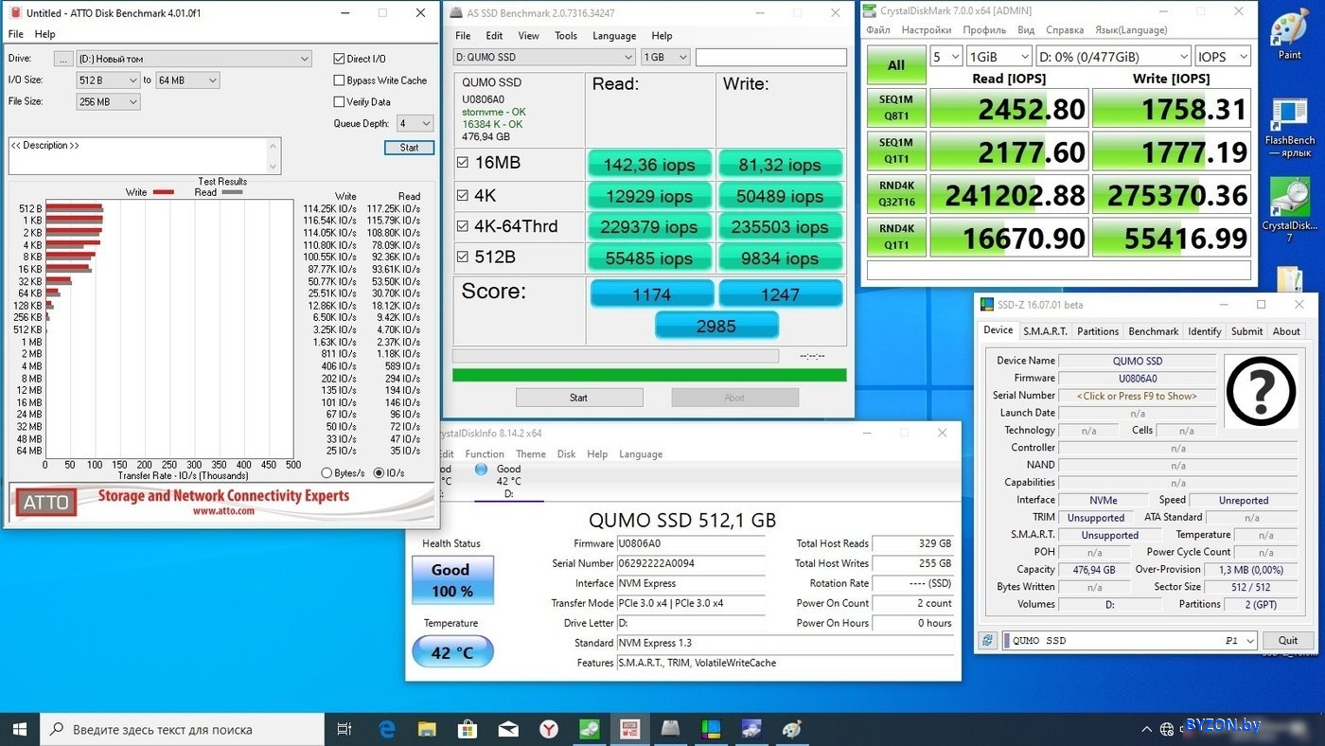This screenshot has height=746, width=1325.
Task: Toggle Verify Data checkbox
Action: point(339,102)
